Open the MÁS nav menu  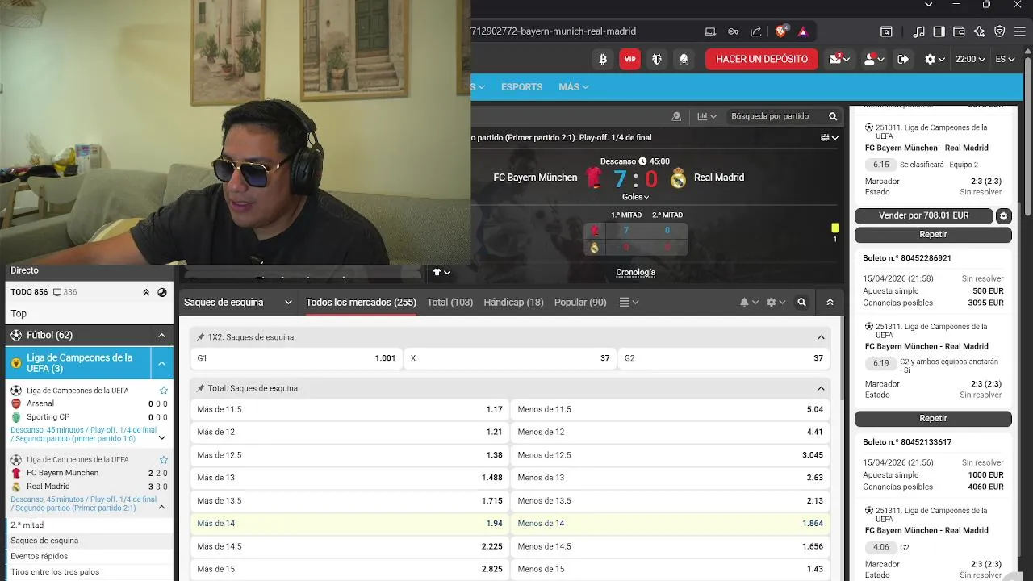pos(573,87)
